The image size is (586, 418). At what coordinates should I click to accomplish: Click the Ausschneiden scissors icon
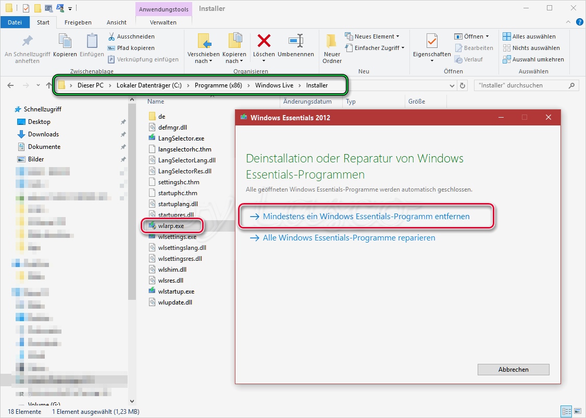(111, 36)
